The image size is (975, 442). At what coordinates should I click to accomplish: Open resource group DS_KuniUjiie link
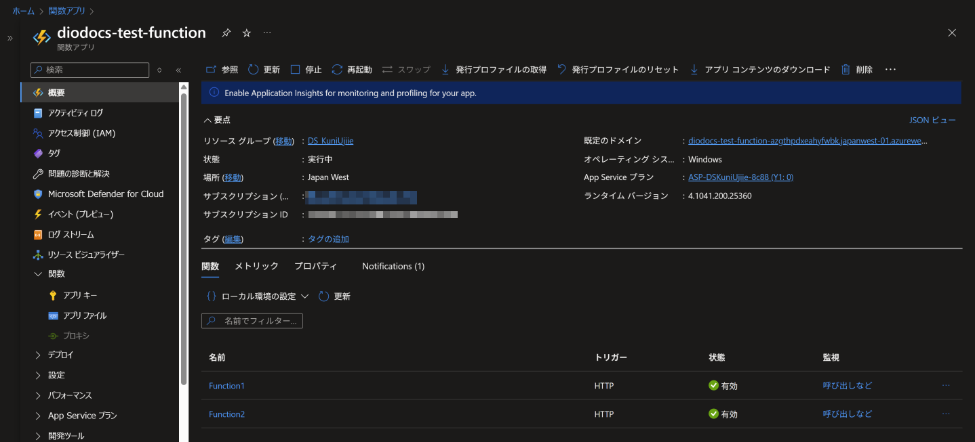330,141
